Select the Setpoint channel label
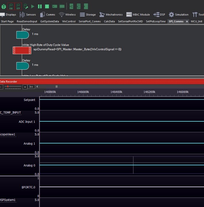 coord(29,100)
